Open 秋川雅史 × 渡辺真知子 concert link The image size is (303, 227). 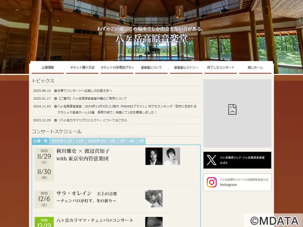point(83,155)
